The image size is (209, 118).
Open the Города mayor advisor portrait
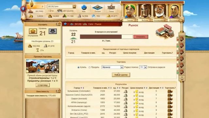tap(130, 11)
